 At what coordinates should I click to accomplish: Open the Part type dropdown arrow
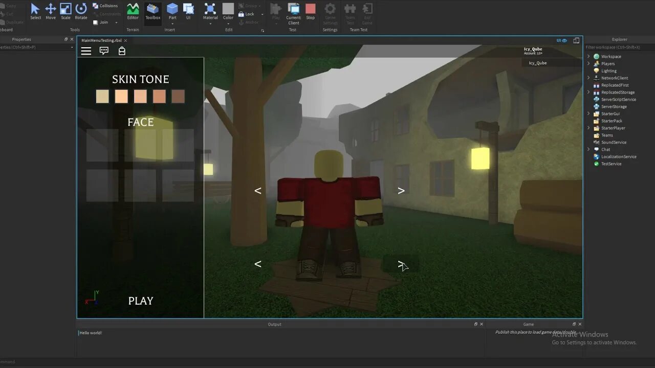pos(172,24)
